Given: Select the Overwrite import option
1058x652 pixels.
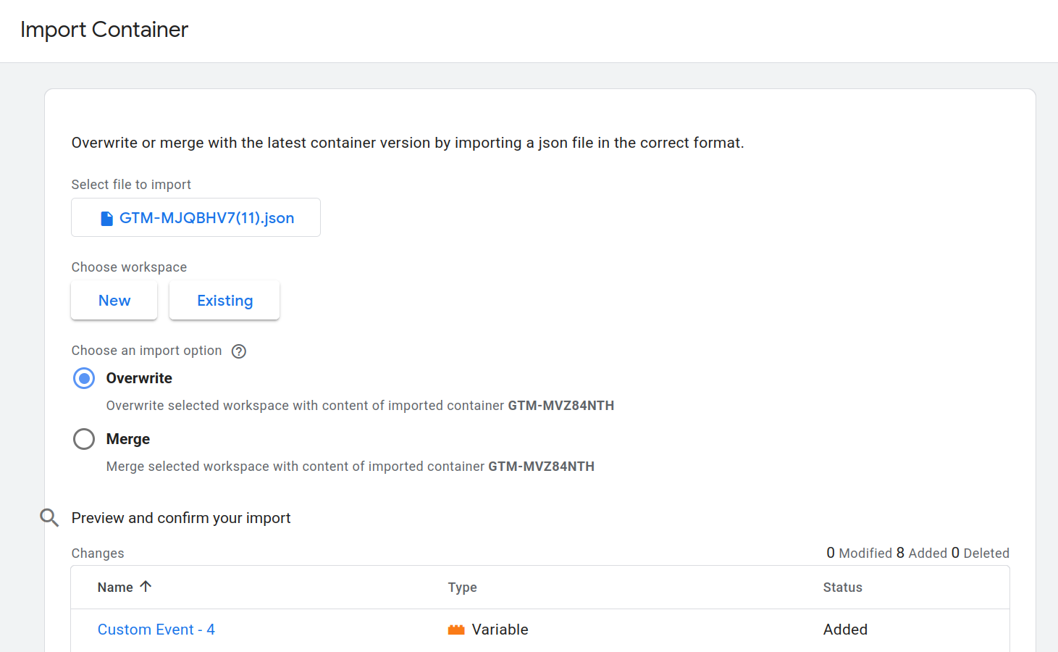Looking at the screenshot, I should coord(84,378).
